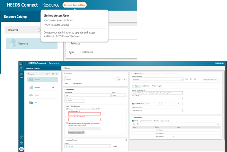
Task: Open the device Type dropdown showing Linux
Action: pyautogui.click(x=119, y=95)
